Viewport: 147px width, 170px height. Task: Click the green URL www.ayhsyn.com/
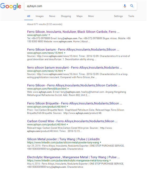37,35
